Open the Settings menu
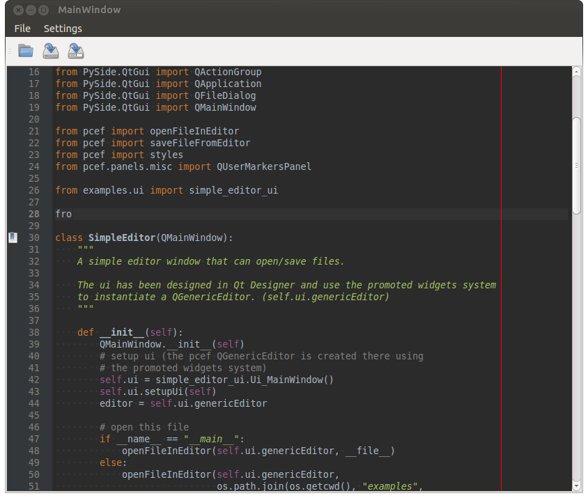 click(63, 29)
